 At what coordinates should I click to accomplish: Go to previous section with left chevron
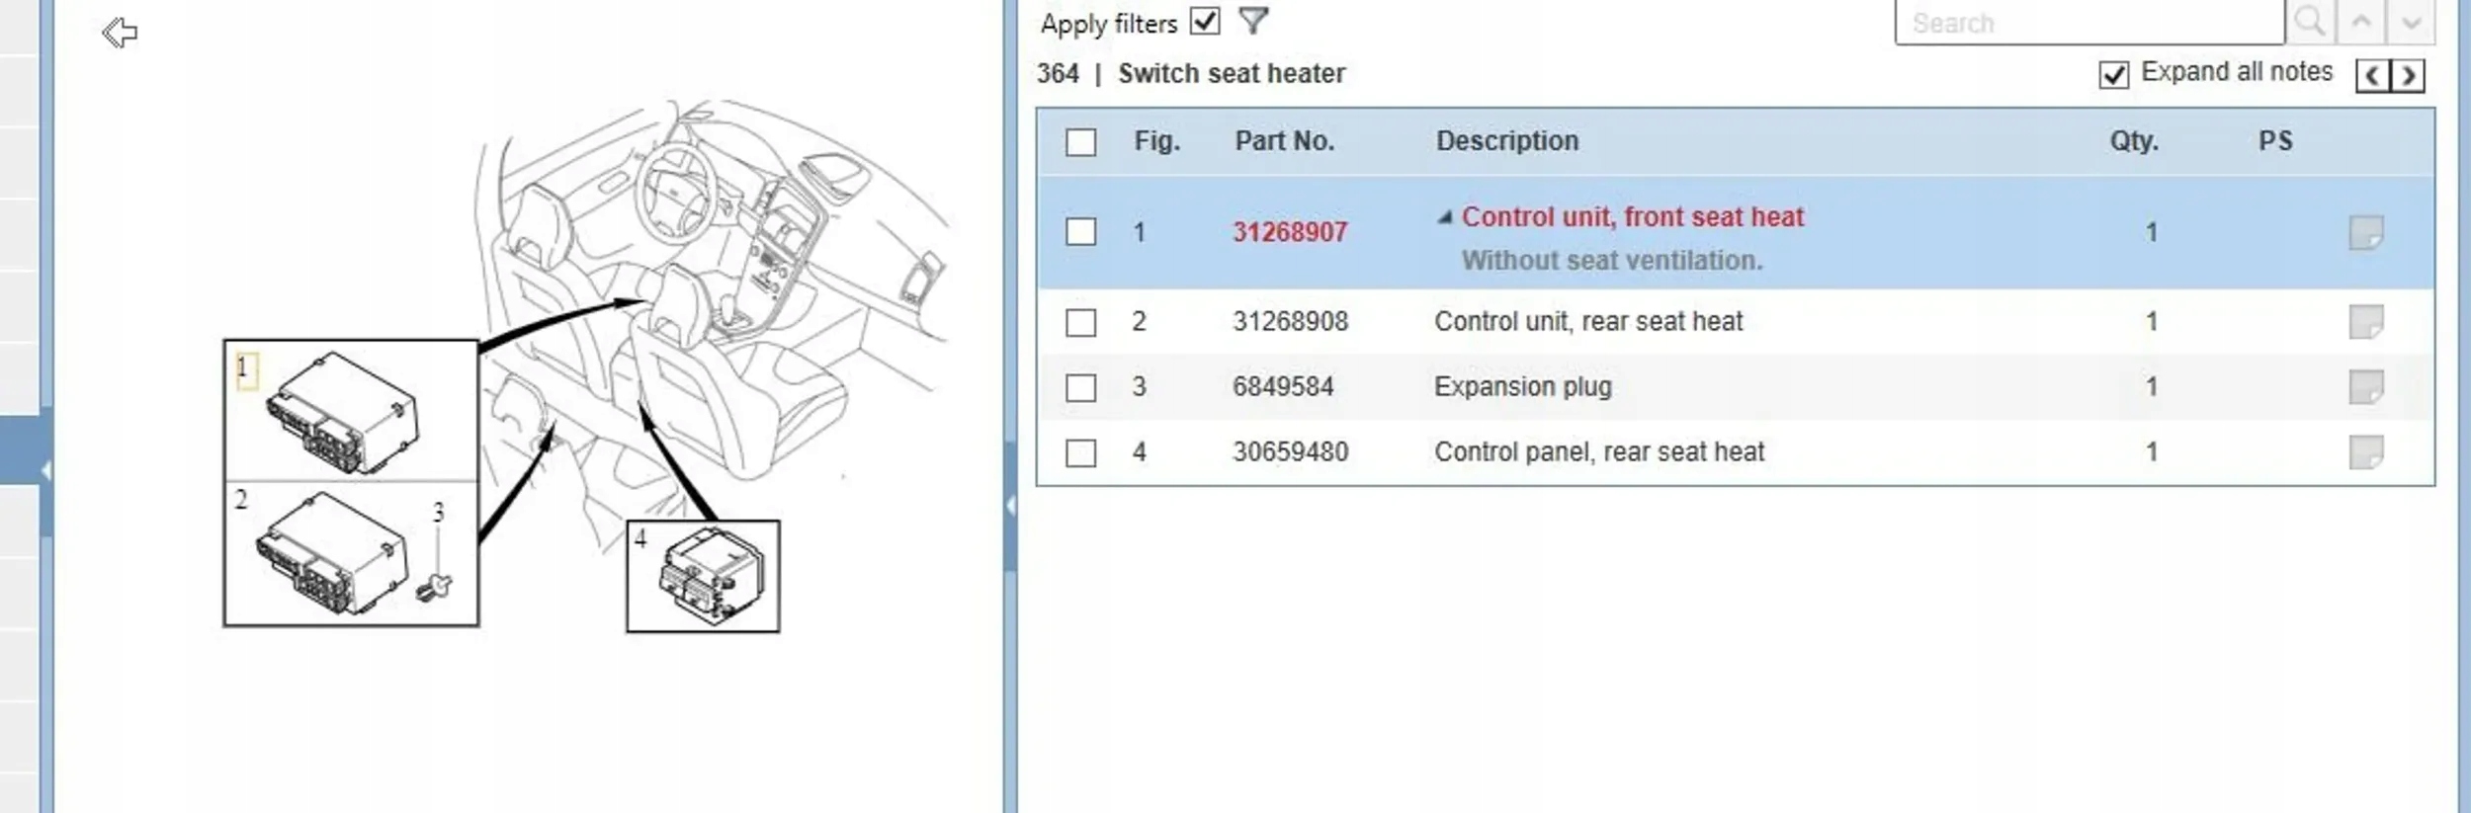(x=2373, y=75)
